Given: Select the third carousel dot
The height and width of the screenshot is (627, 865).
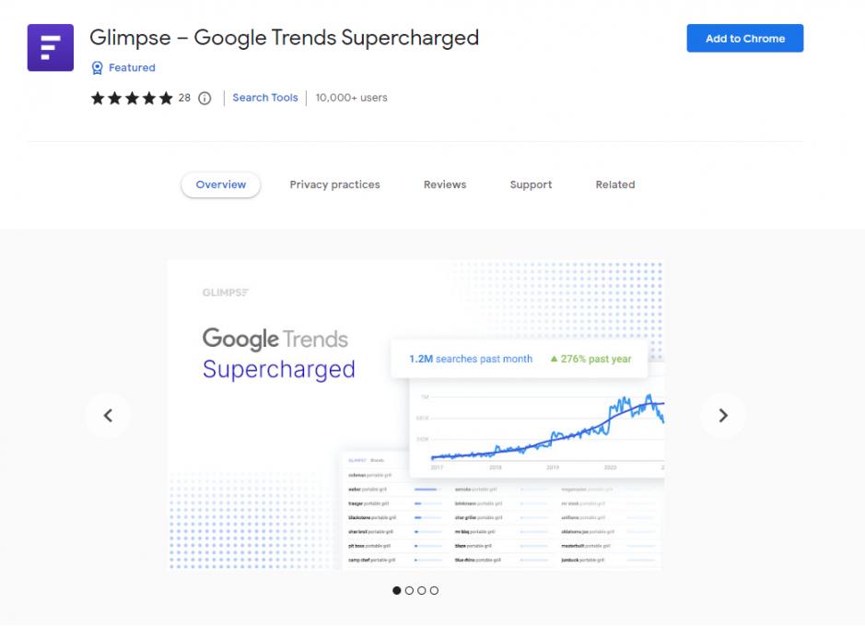Looking at the screenshot, I should (422, 590).
